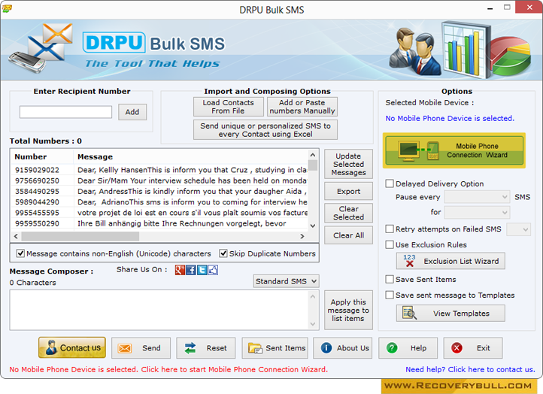The width and height of the screenshot is (543, 394).
Task: Click the message list's scroll down arrow
Action: [313, 226]
